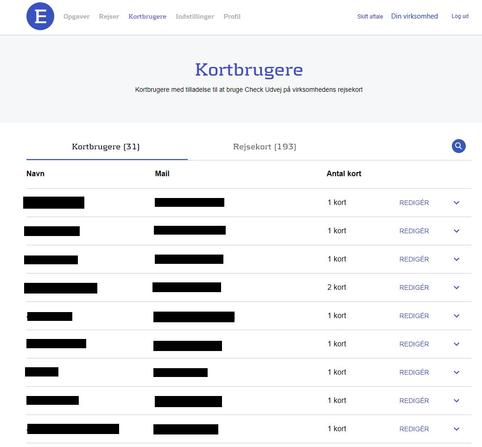
Task: Click REDIGÉR for the first card user
Action: [x=414, y=203]
